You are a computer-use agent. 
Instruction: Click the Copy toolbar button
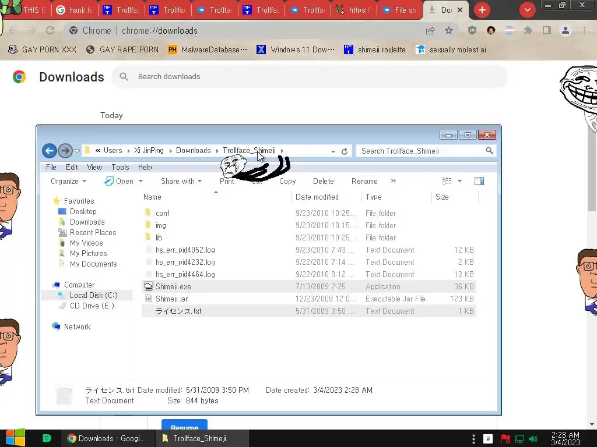click(287, 182)
